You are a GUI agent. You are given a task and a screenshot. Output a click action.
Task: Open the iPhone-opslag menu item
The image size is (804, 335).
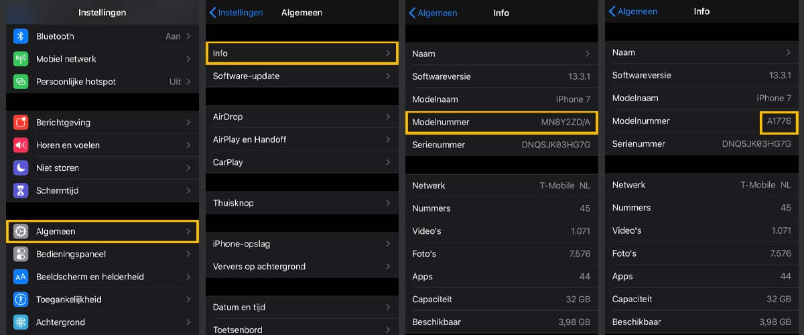300,244
